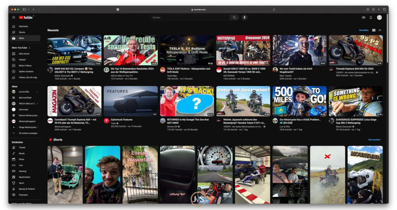Click Tesla channel avatar beside Cybertruck Features

pyautogui.click(x=107, y=121)
